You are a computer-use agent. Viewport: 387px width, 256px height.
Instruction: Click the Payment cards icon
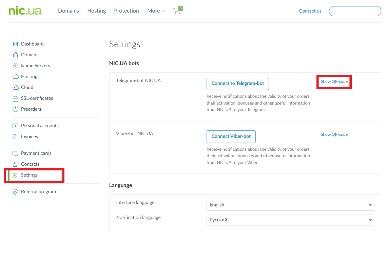(x=15, y=153)
